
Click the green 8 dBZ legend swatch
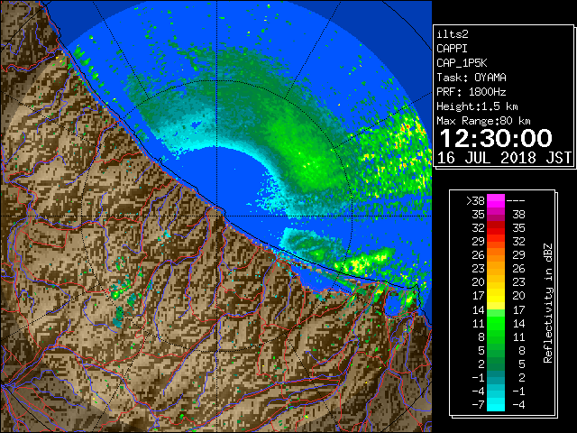point(495,336)
